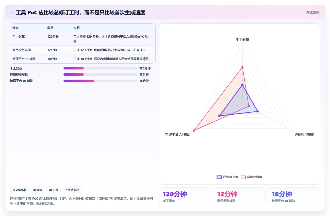Select the 维度 column header
The image size is (330, 216).
(15, 28)
